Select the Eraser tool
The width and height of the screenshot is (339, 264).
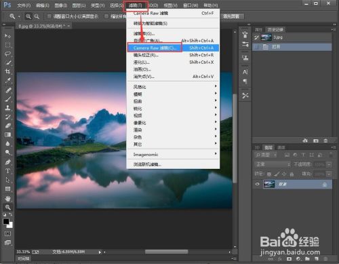[7, 126]
